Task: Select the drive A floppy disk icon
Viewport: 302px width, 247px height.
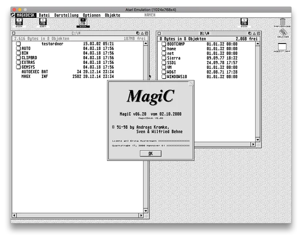Action: [x=19, y=22]
